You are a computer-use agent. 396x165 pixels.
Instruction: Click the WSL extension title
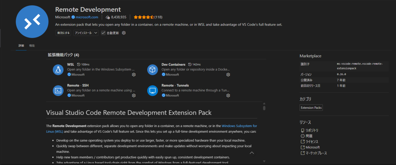pos(71,65)
